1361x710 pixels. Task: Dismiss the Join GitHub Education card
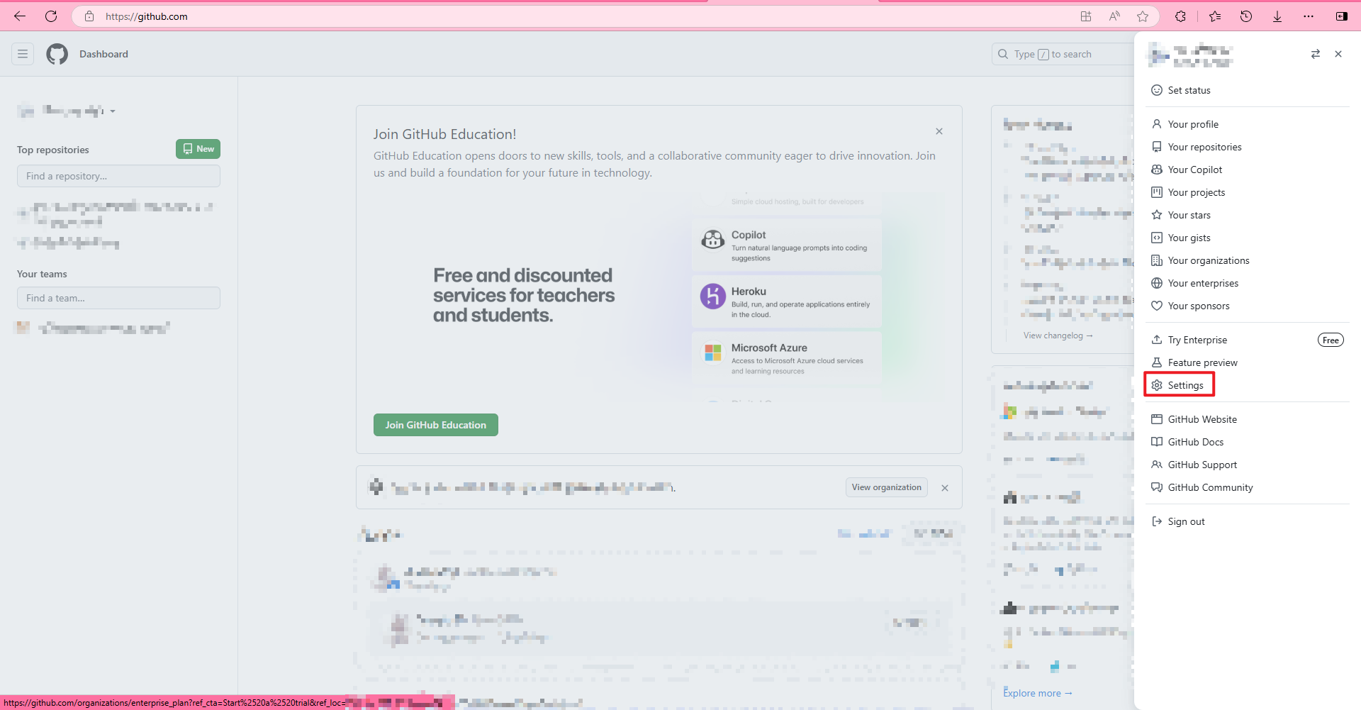tap(939, 131)
